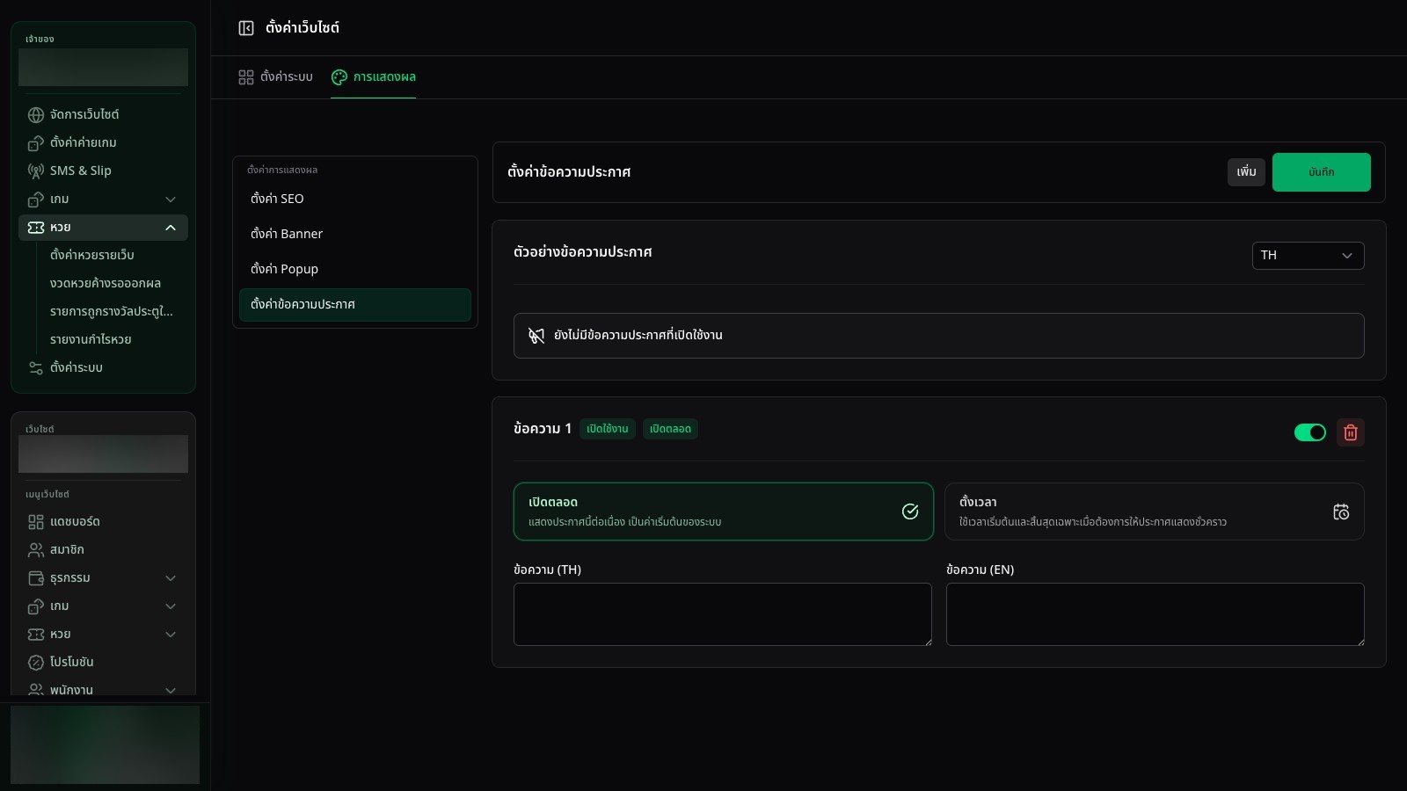This screenshot has height=791, width=1407.
Task: Open the TH language dropdown
Action: tap(1308, 256)
